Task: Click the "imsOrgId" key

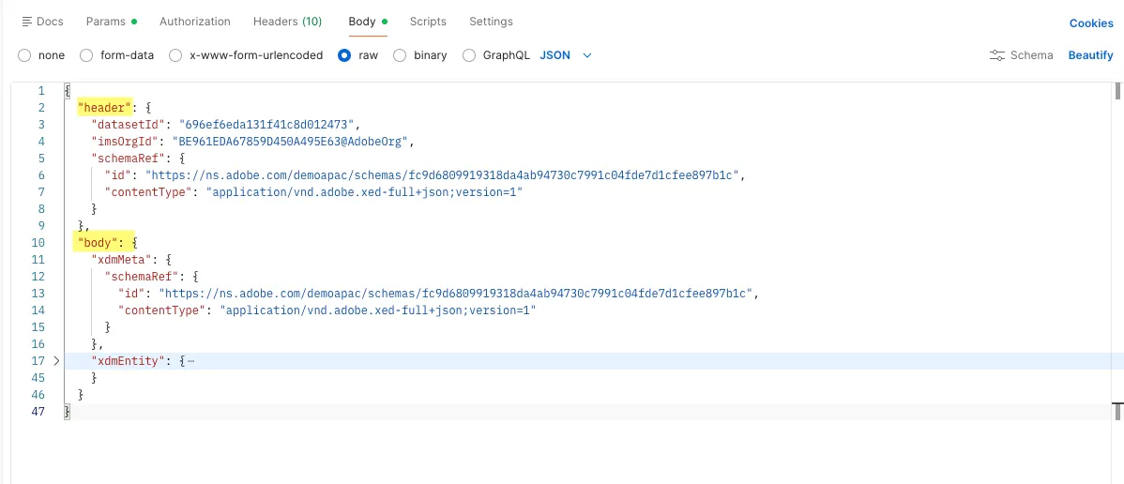Action: (125, 142)
